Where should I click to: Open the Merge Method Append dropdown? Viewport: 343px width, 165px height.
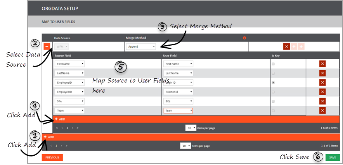point(141,46)
